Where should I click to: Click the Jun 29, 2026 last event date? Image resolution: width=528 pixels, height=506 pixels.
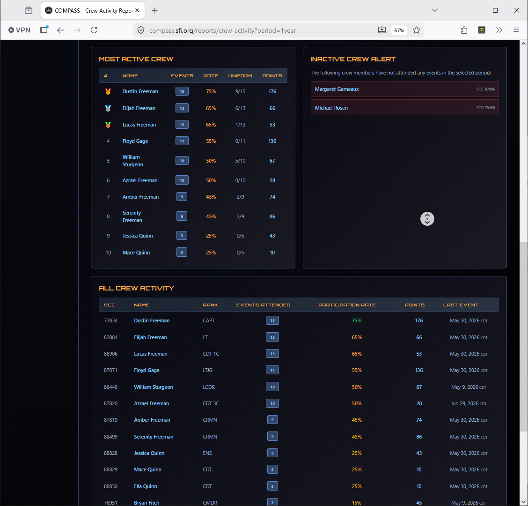[x=469, y=403]
